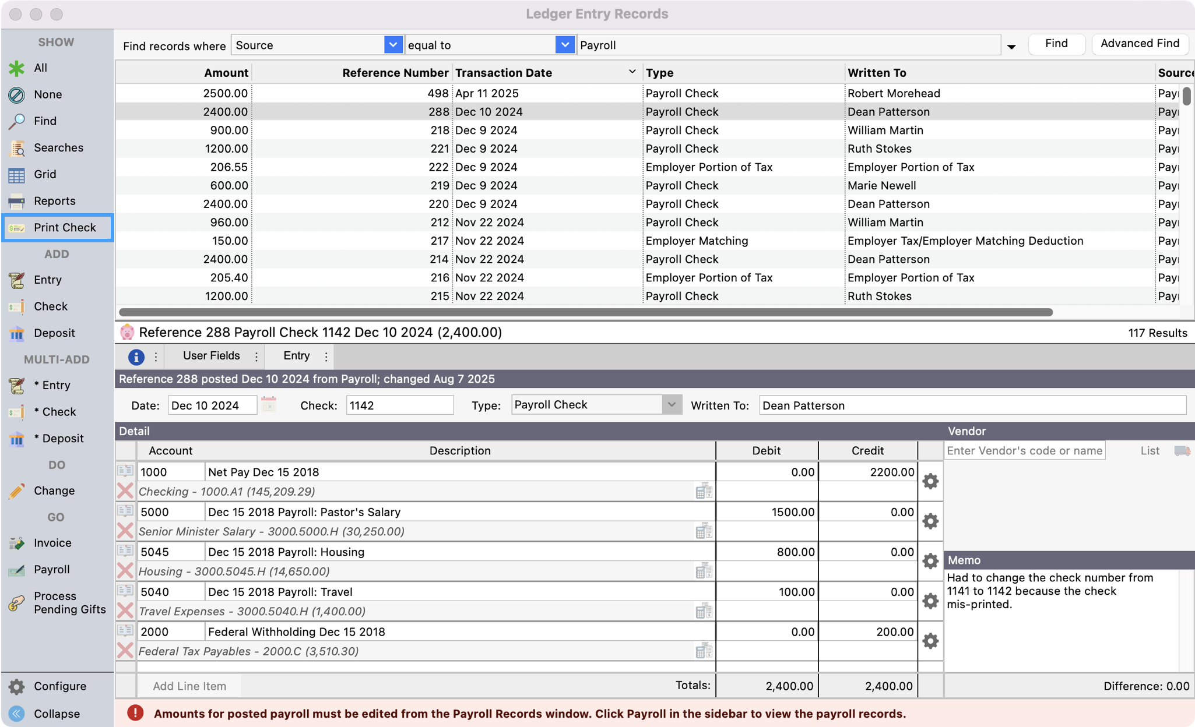
Task: Open Invoice from the sidebar
Action: pyautogui.click(x=51, y=542)
